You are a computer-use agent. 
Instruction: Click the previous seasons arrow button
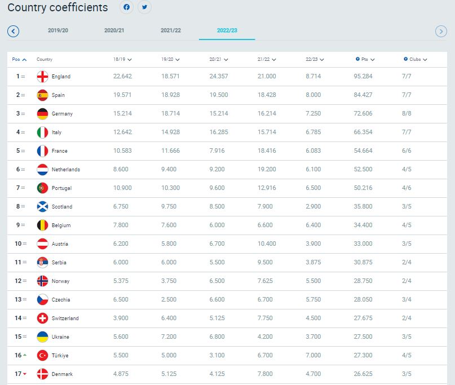[x=13, y=31]
